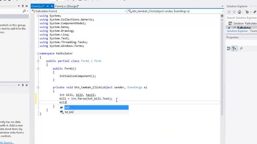Click 'InitializeComponent();' in the code
257x144 pixels.
coord(78,76)
